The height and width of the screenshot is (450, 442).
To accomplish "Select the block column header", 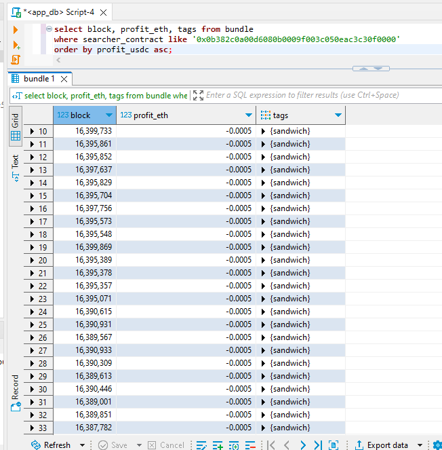I will 85,115.
